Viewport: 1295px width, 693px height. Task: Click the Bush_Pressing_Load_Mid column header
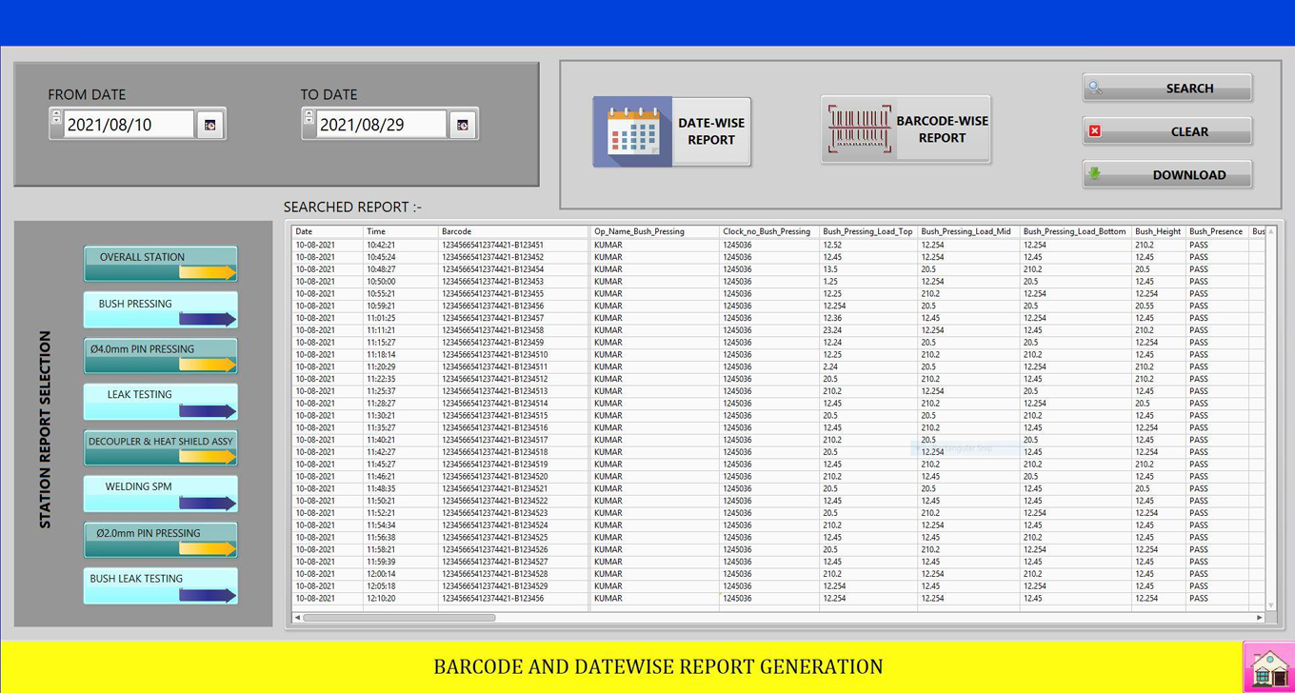click(x=968, y=231)
